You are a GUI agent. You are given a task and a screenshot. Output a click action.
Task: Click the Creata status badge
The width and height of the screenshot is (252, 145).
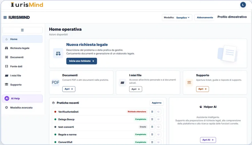tap(143, 127)
